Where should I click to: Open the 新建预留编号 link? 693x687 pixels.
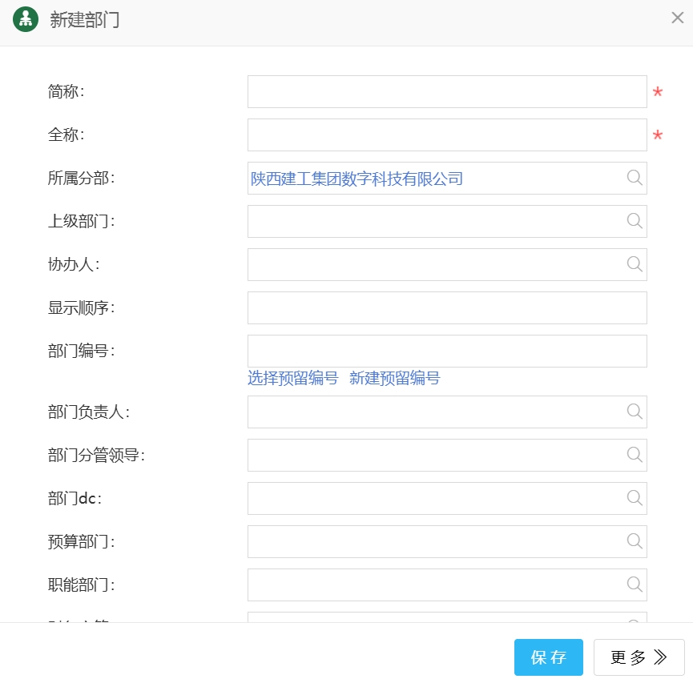(x=395, y=379)
